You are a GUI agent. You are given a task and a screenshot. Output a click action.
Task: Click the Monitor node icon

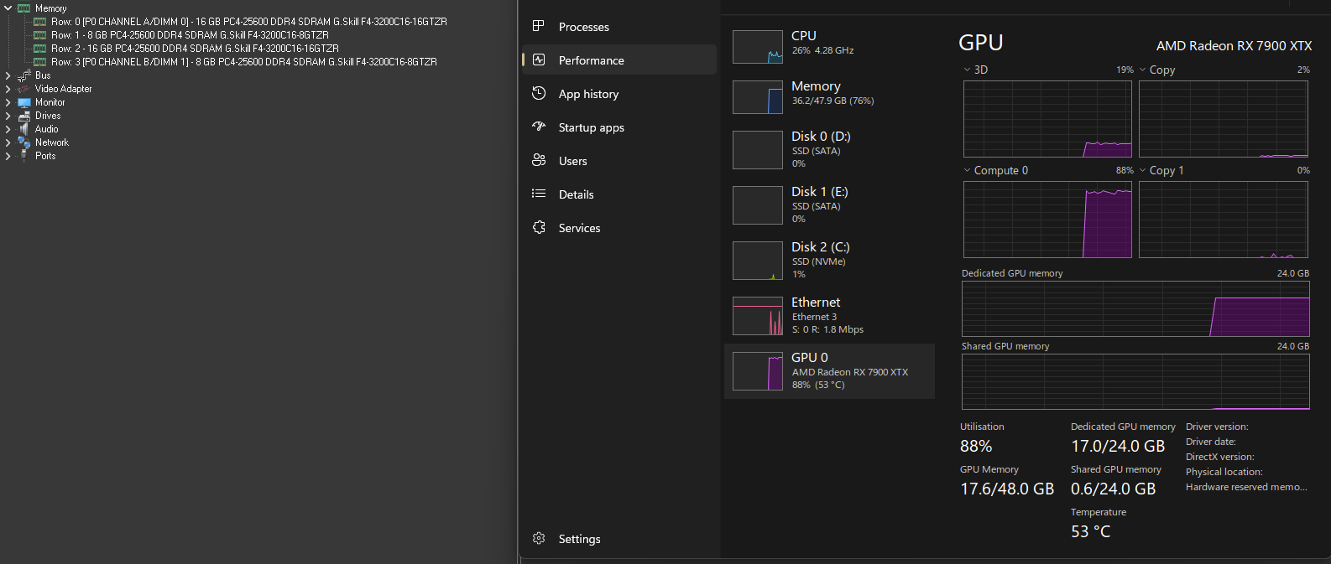23,102
